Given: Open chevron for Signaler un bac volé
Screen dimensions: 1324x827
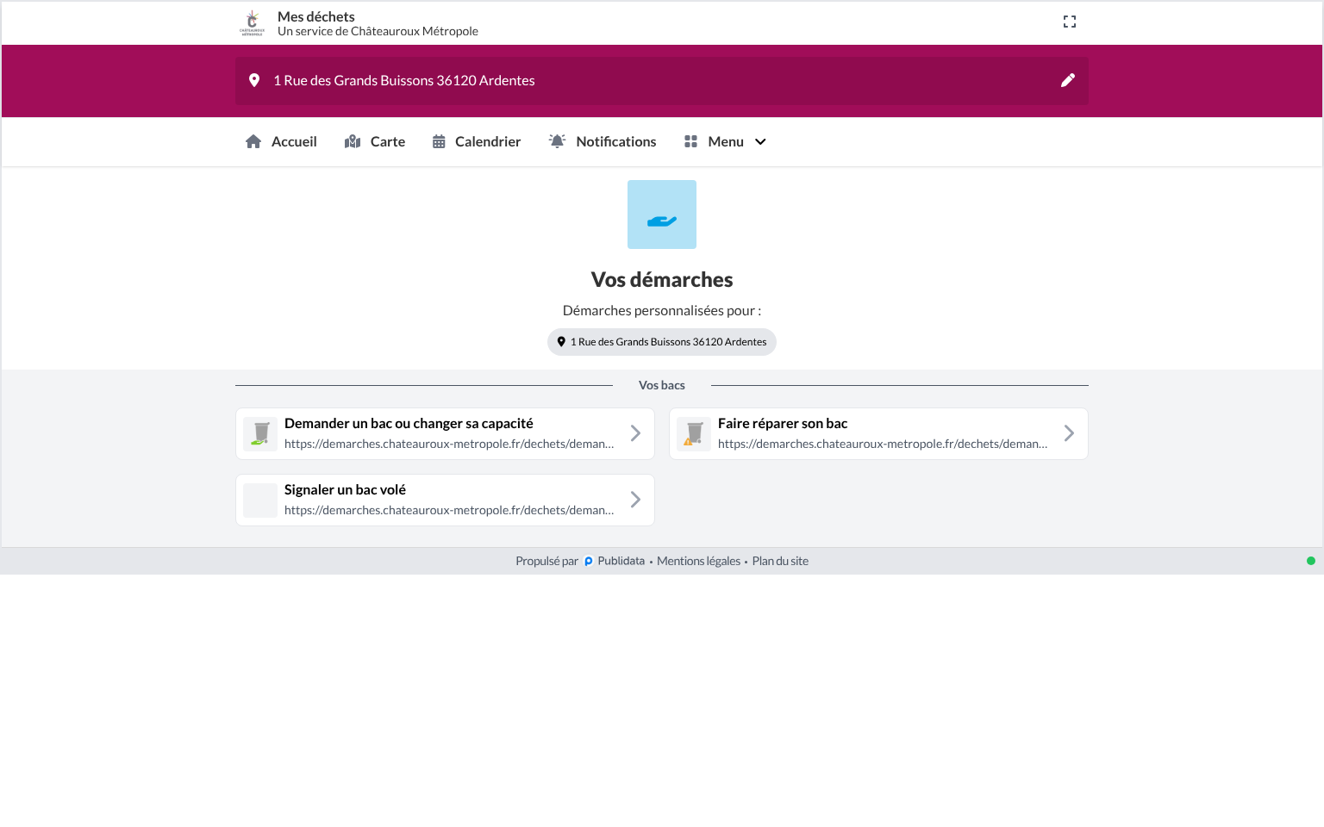Looking at the screenshot, I should point(635,500).
